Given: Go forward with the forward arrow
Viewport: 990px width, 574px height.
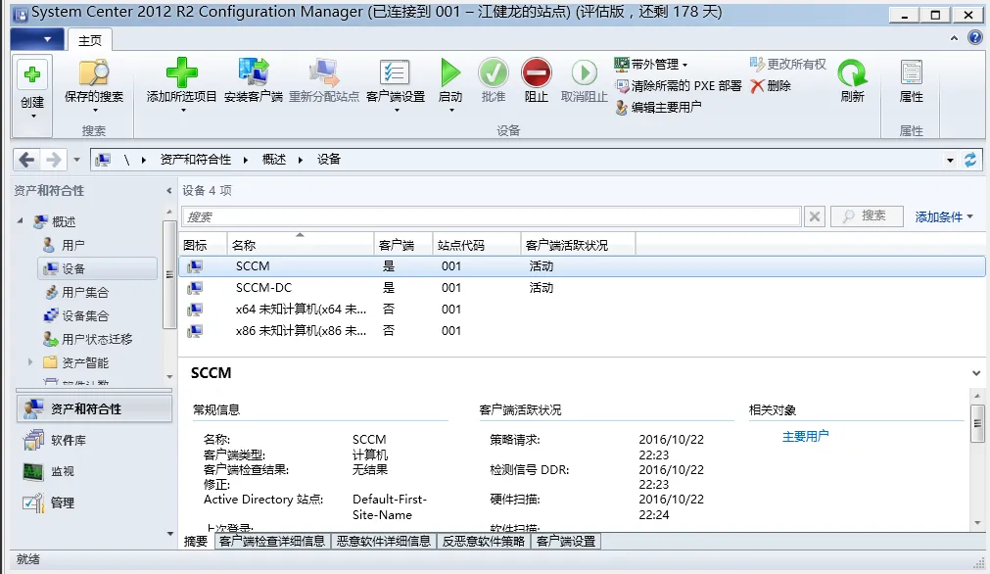Looking at the screenshot, I should coord(54,160).
